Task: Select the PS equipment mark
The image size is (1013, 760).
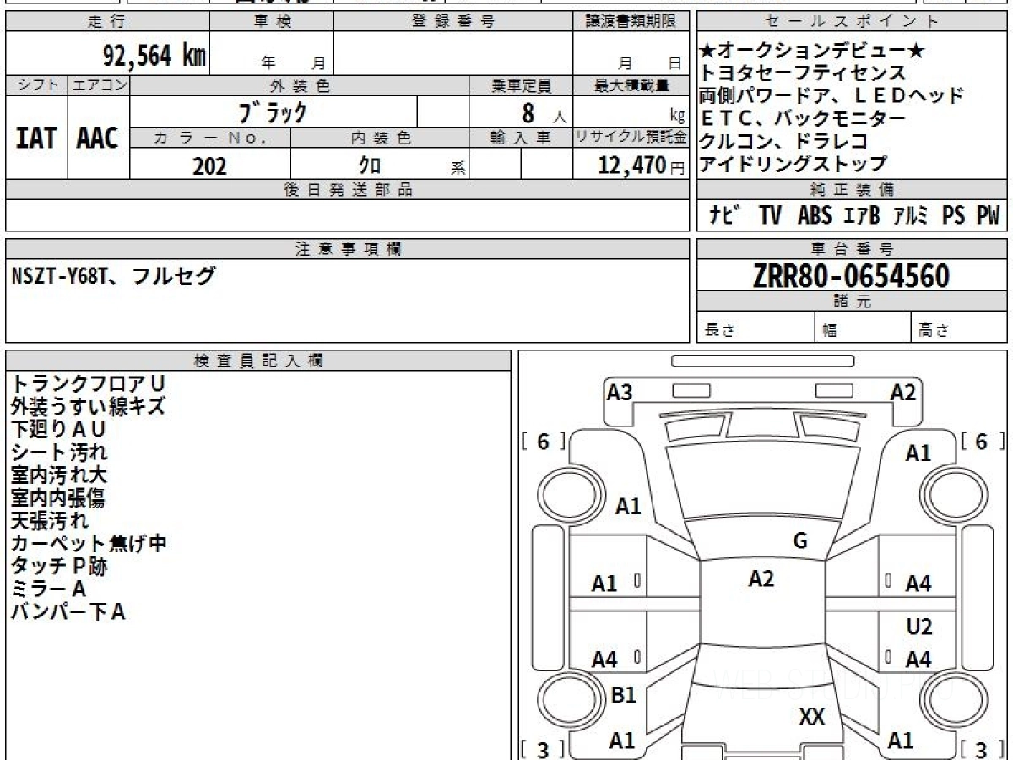Action: point(954,215)
